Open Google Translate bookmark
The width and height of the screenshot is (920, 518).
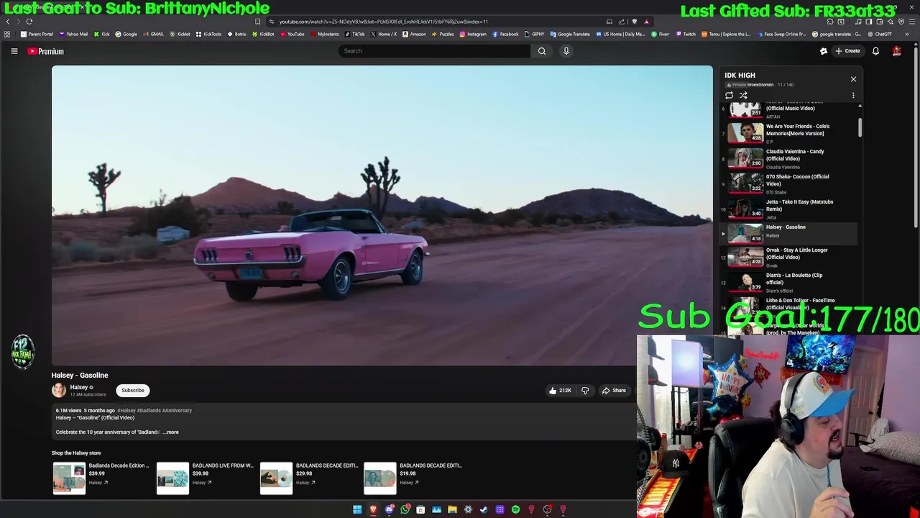[x=570, y=35]
